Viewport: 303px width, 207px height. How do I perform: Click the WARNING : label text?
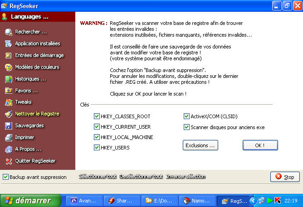(94, 23)
